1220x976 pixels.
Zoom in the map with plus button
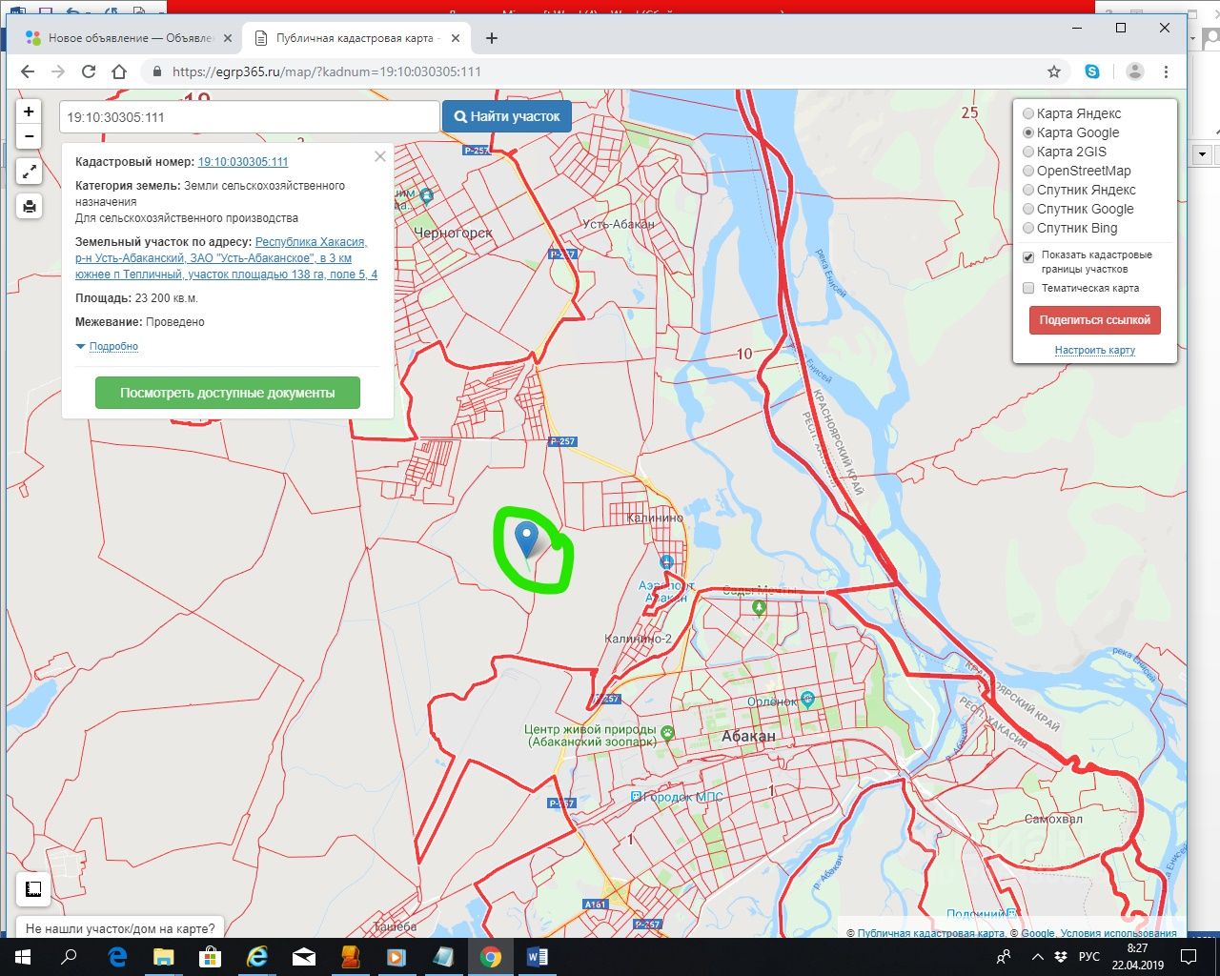coord(29,112)
